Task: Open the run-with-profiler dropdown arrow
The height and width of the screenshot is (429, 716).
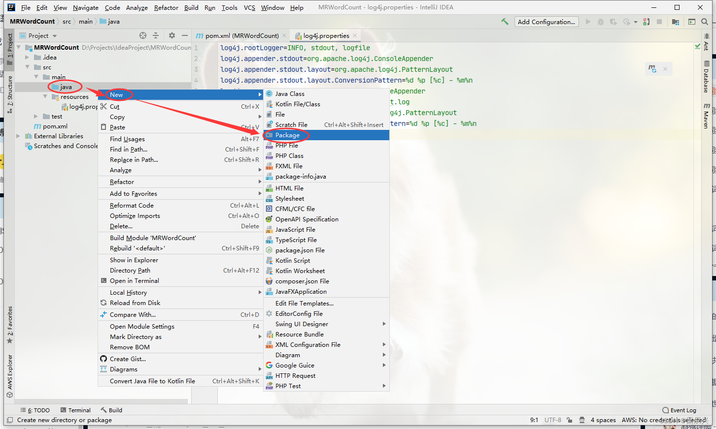Action: (x=636, y=22)
